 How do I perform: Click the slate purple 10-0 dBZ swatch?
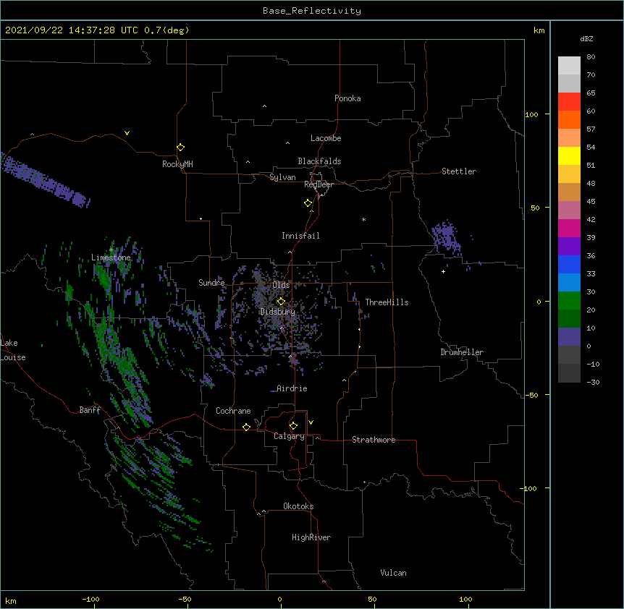[x=569, y=337]
